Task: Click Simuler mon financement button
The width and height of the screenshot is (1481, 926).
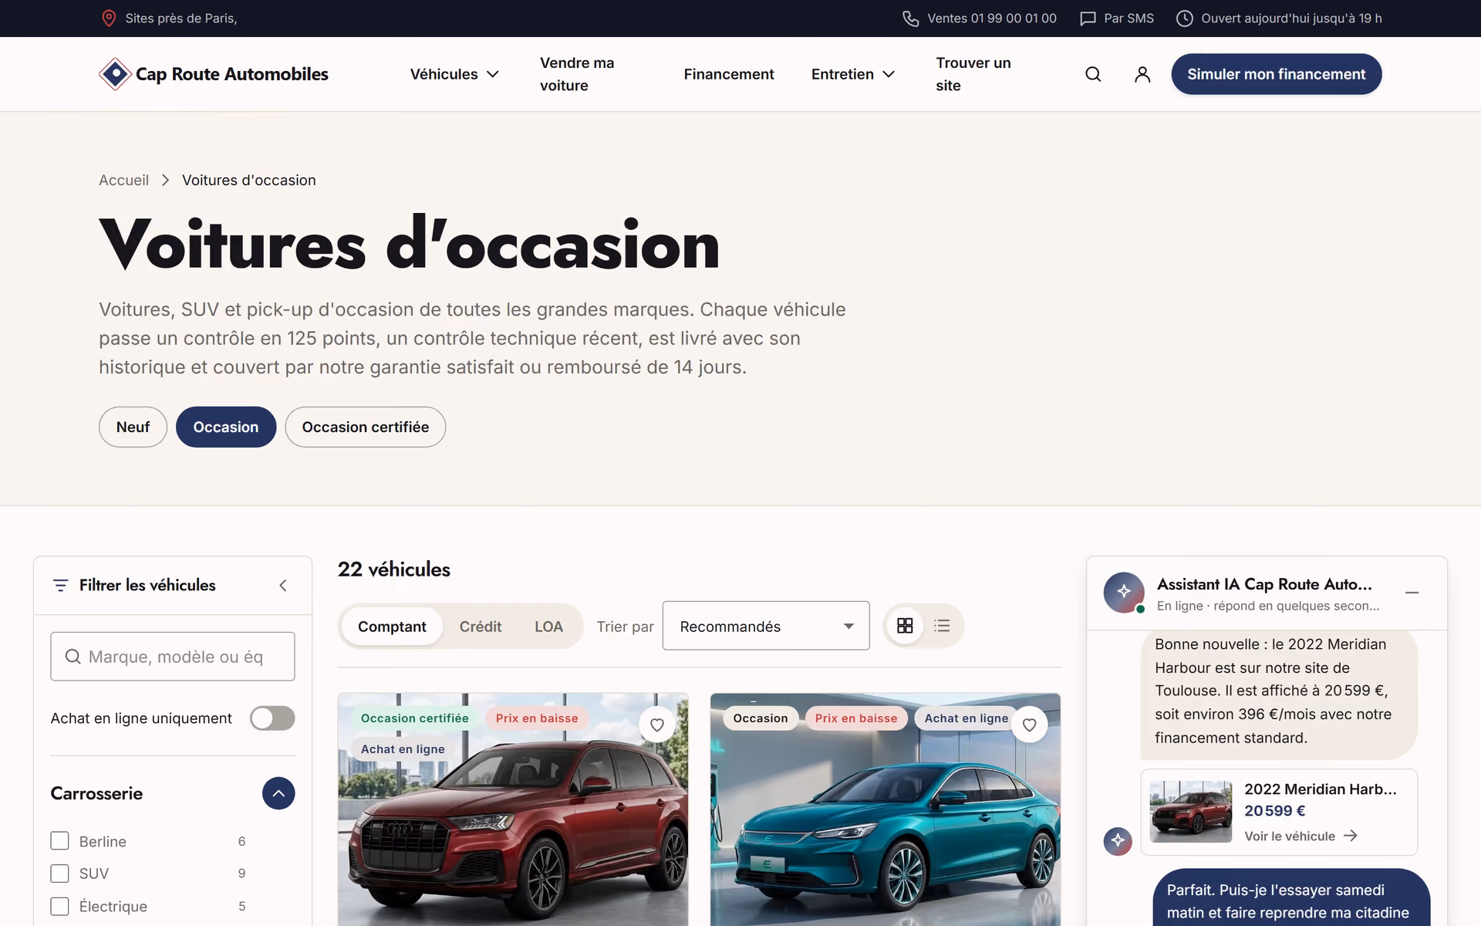Action: coord(1276,74)
